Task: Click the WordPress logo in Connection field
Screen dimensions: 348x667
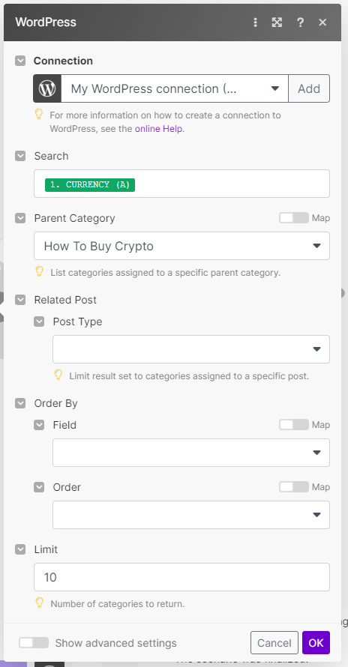Action: (47, 88)
